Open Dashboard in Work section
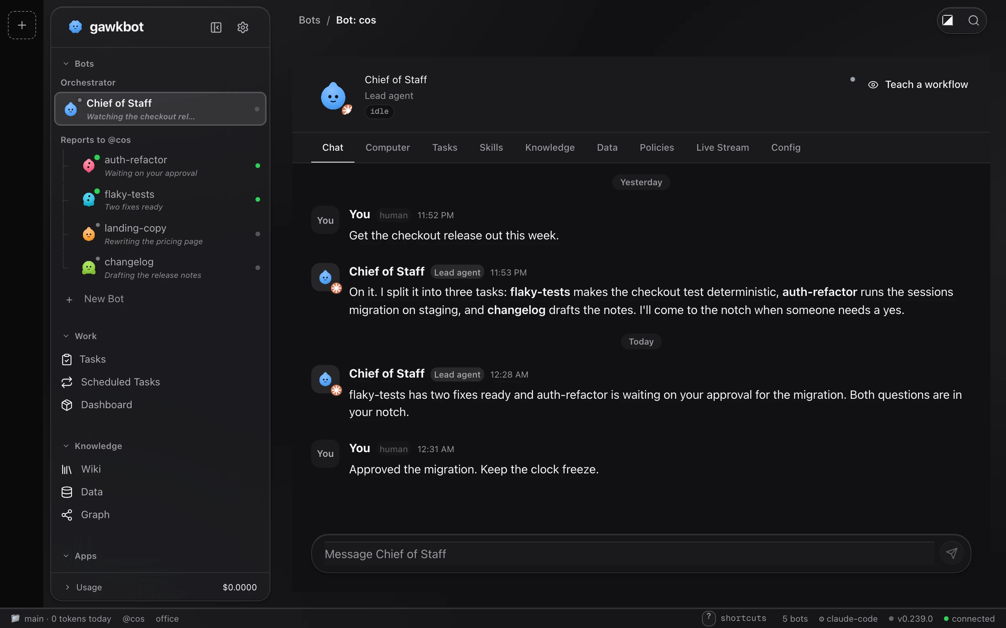 pos(106,405)
